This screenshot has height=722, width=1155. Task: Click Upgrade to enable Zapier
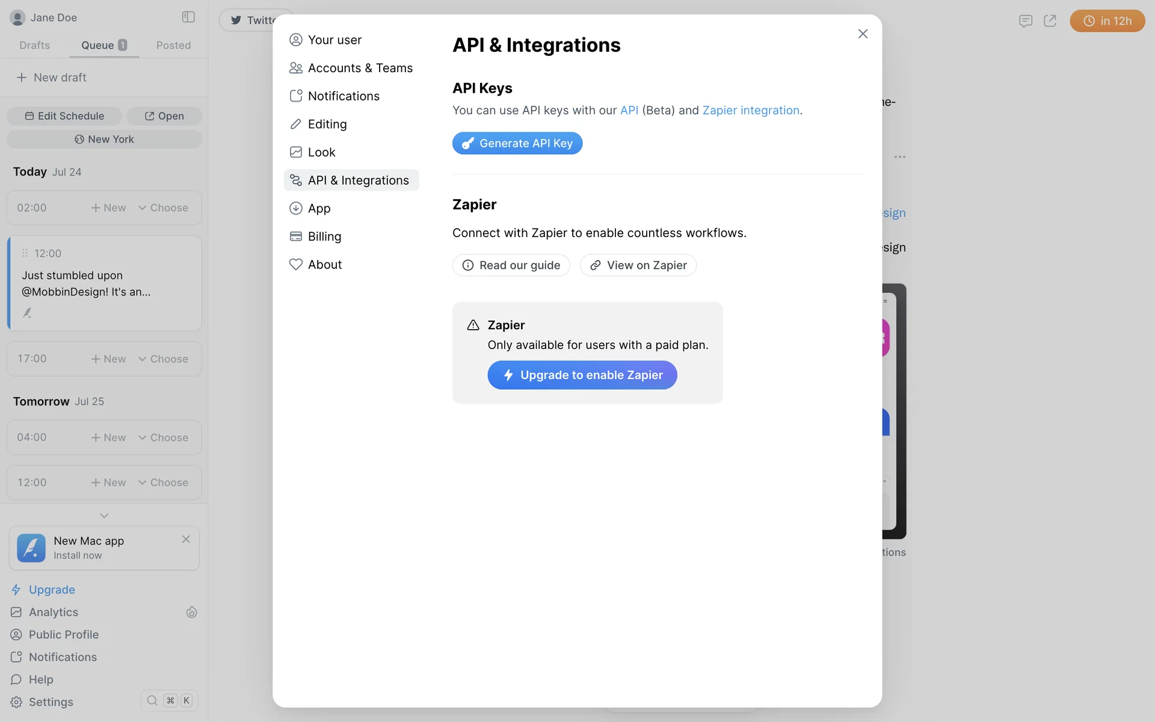point(582,375)
